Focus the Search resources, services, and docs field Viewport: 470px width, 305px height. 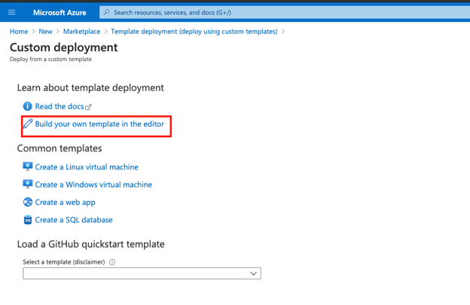[285, 12]
